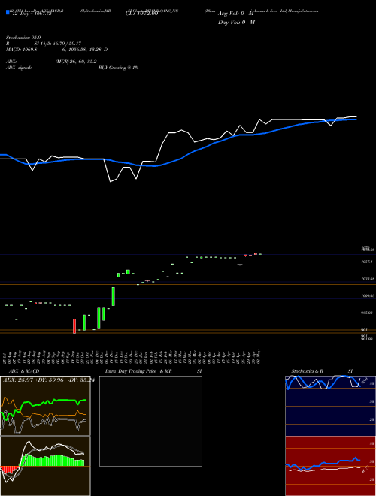The width and height of the screenshot is (376, 496).
Task: Click the 'ADX signal:' label
Action: 19,68
